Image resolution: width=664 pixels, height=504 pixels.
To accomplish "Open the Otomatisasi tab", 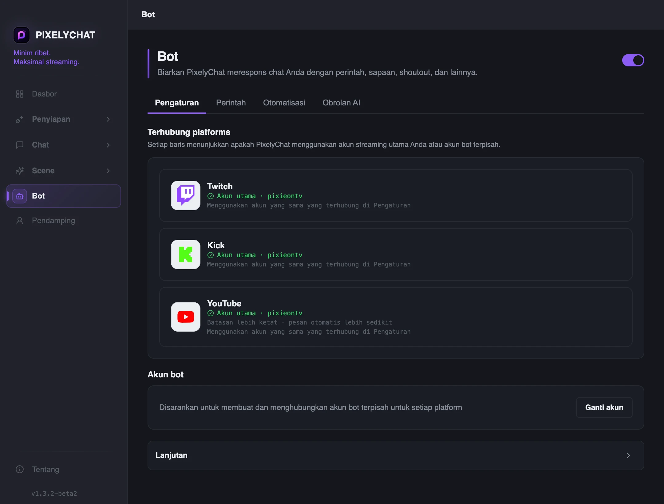I will pyautogui.click(x=284, y=103).
